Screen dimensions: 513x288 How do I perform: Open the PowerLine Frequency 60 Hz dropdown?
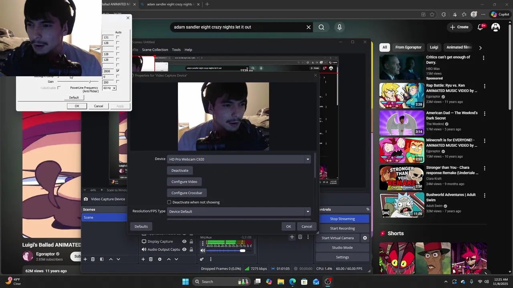point(109,88)
